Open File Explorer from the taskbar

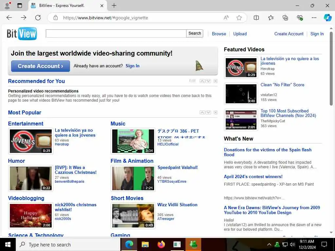tap(145, 244)
